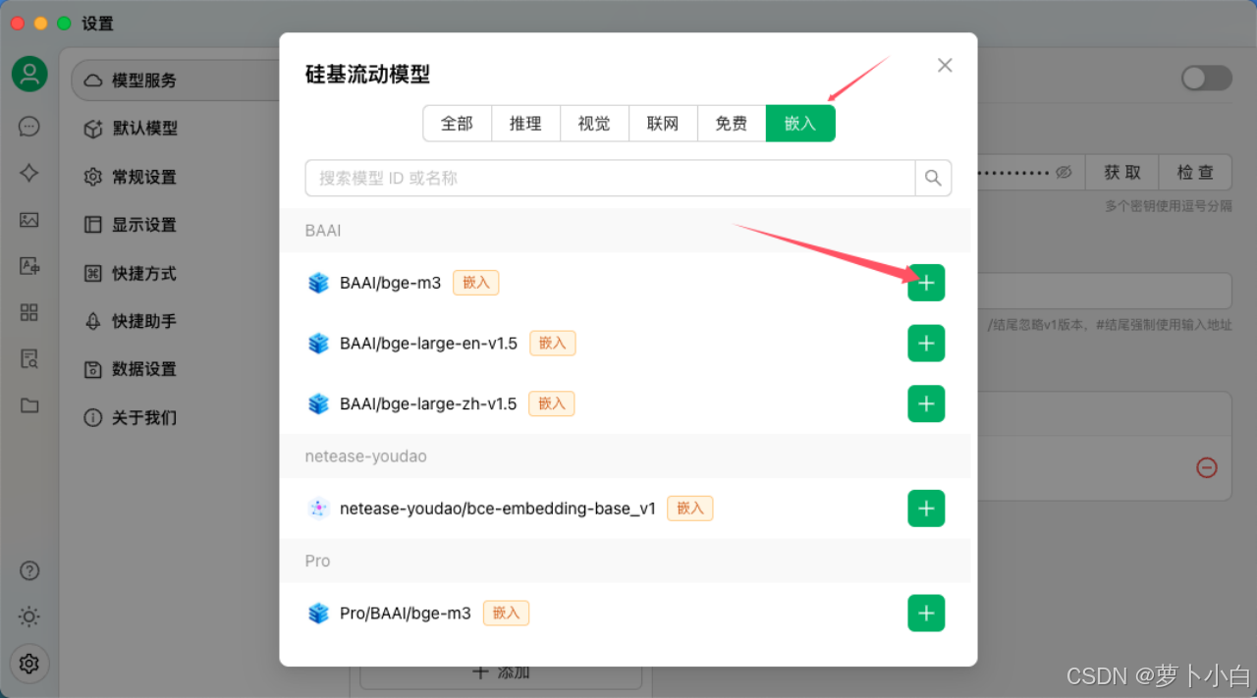This screenshot has height=698, width=1257.
Task: Close the 硅基流动模型 dialog
Action: [945, 65]
